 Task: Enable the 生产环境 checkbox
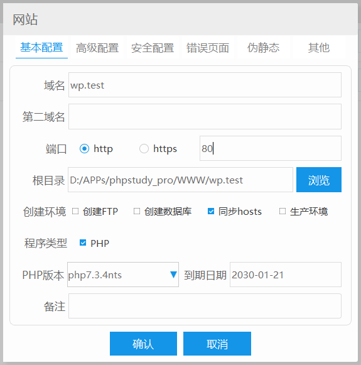(x=283, y=211)
